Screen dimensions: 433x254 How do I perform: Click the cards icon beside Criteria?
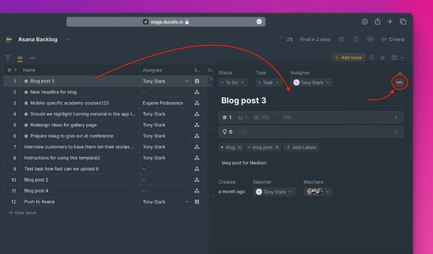(370, 39)
